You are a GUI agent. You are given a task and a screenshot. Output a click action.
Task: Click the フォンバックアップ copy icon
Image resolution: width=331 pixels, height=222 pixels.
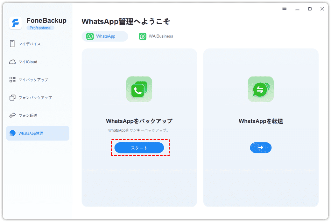[x=12, y=98]
